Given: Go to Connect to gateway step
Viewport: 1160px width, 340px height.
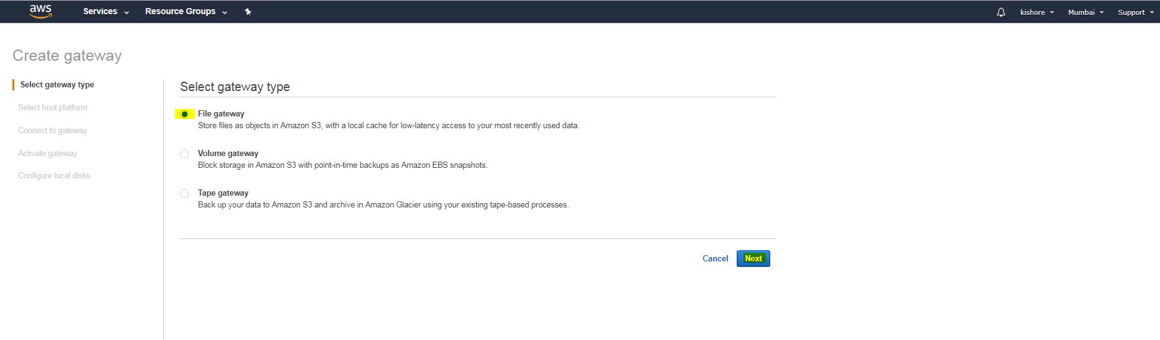Looking at the screenshot, I should click(x=53, y=131).
